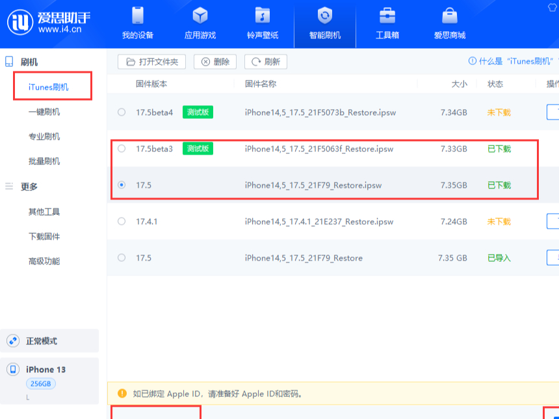Click the action button in imported 17.5 row
Viewport: 559px width, 419px height.
tap(552, 258)
